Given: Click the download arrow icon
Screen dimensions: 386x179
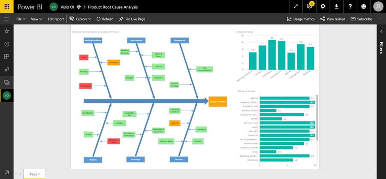Looking at the screenshot, I should pos(337,6).
